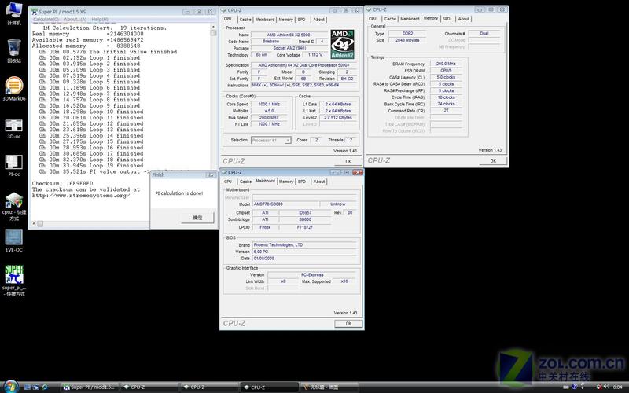629x393 pixels.
Task: Click the memory CPU-Z window title icon
Action: (x=369, y=9)
